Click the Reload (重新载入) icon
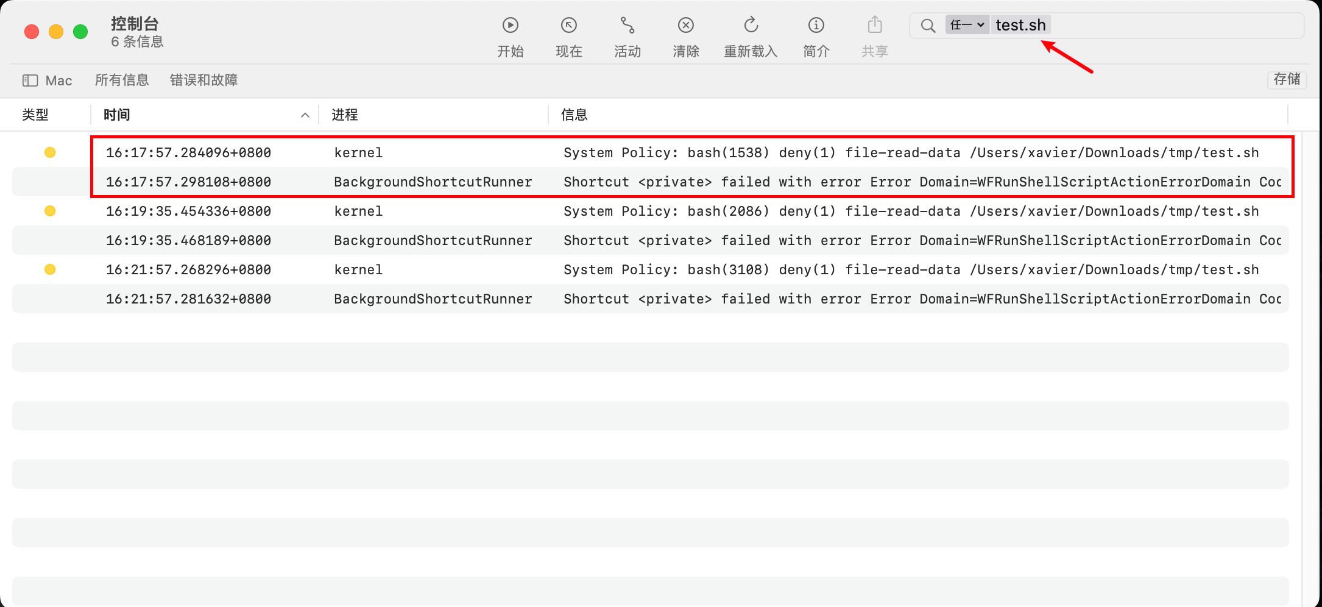Viewport: 1322px width, 607px height. [x=751, y=25]
